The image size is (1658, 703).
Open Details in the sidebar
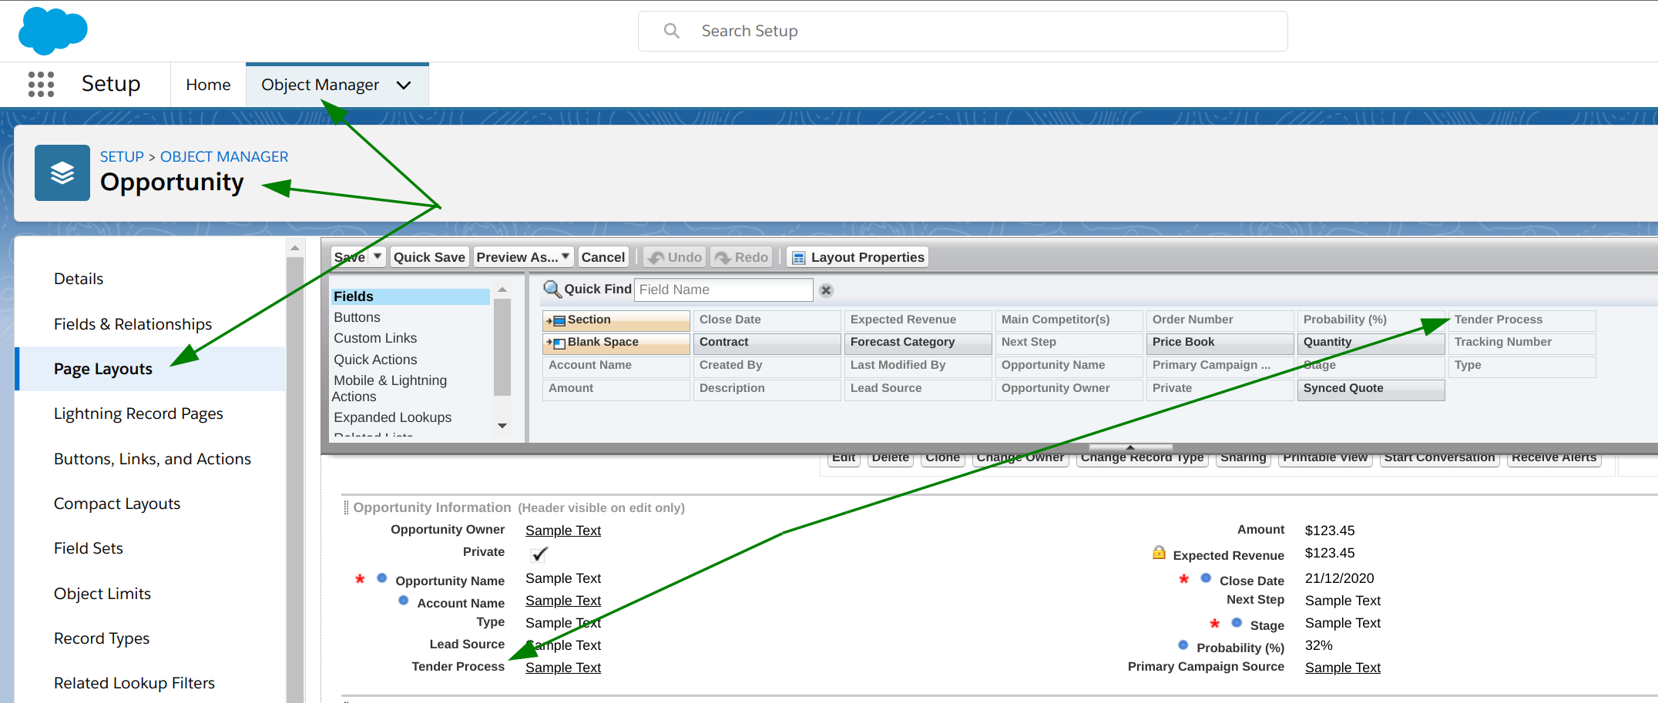pos(79,279)
